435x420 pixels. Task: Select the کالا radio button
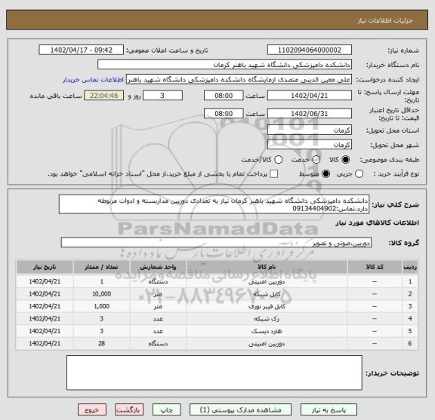coord(346,160)
